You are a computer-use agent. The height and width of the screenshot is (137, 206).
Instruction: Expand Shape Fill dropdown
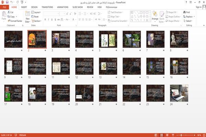click(x=171, y=12)
